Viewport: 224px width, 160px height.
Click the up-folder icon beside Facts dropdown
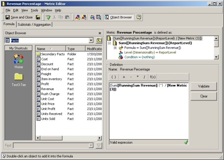(99, 40)
